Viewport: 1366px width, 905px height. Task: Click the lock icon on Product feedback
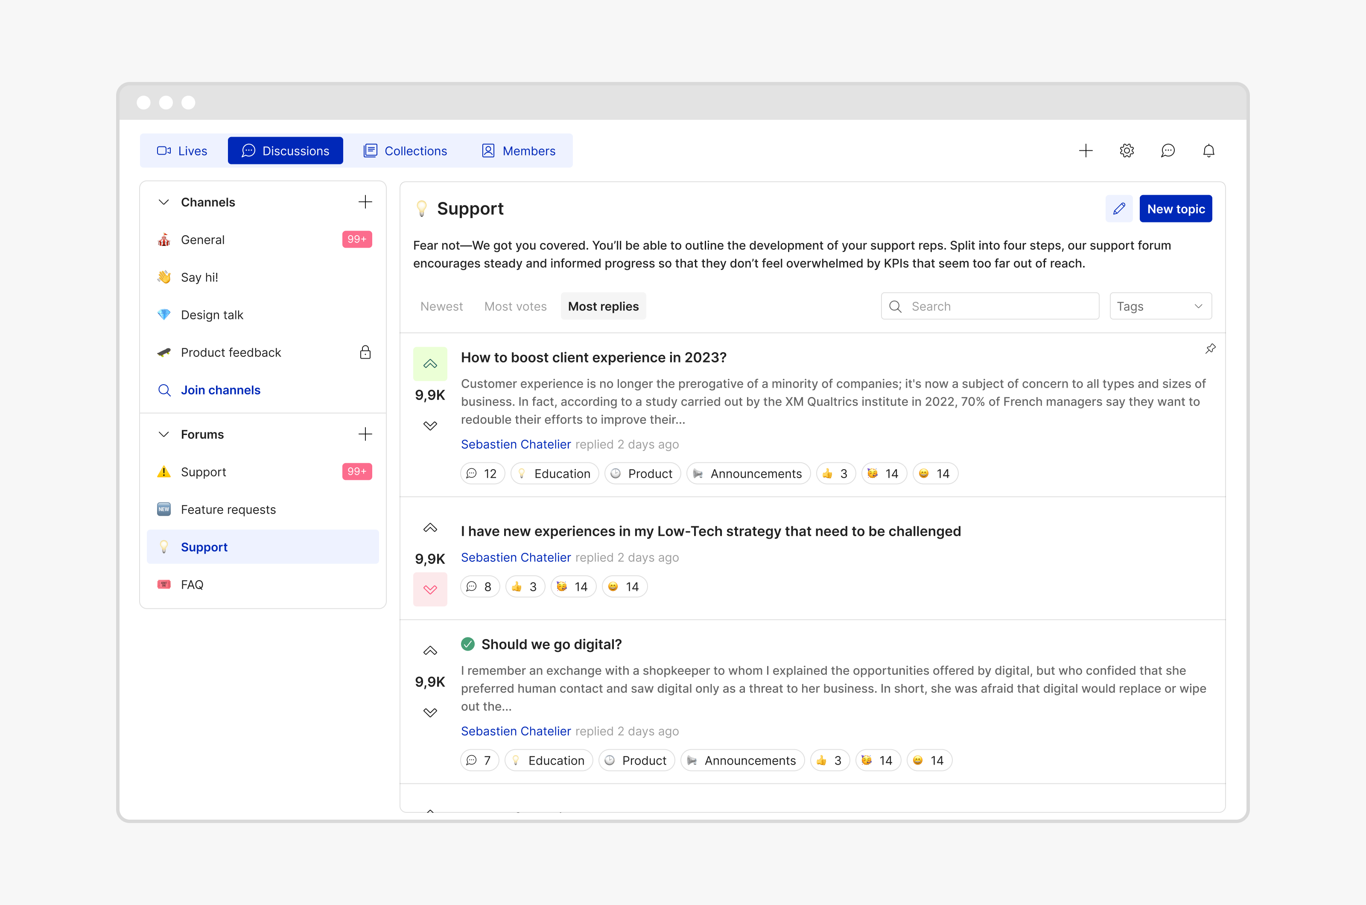pos(365,352)
